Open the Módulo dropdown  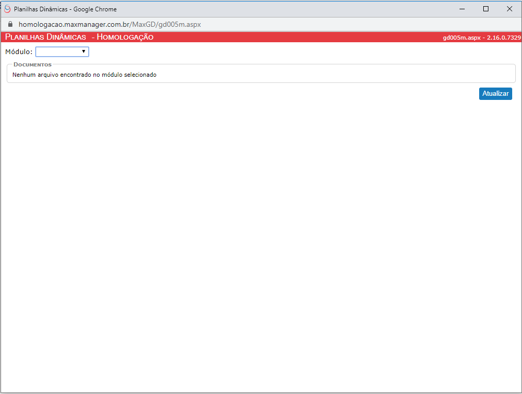pyautogui.click(x=62, y=52)
